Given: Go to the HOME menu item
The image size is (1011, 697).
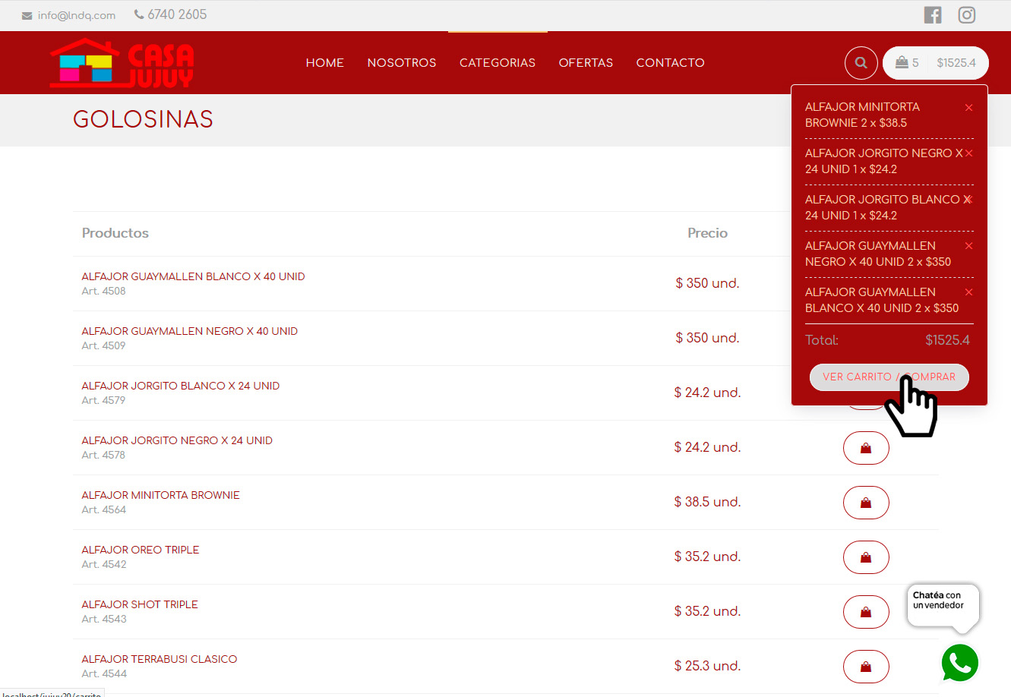Looking at the screenshot, I should [325, 63].
